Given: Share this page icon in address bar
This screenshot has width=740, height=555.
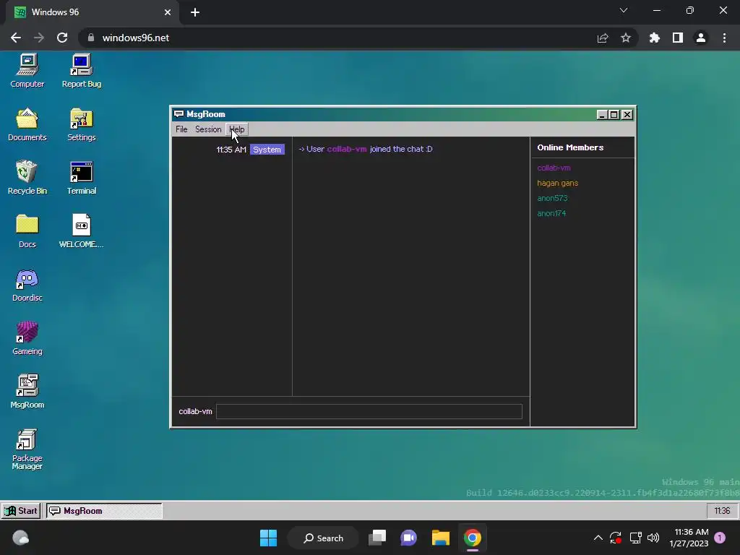Looking at the screenshot, I should [x=603, y=38].
